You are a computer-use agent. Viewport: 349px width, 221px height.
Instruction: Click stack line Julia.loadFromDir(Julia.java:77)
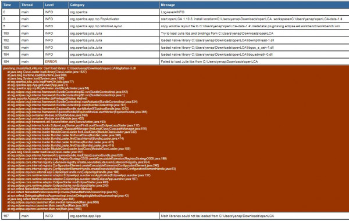pyautogui.click(x=41, y=82)
